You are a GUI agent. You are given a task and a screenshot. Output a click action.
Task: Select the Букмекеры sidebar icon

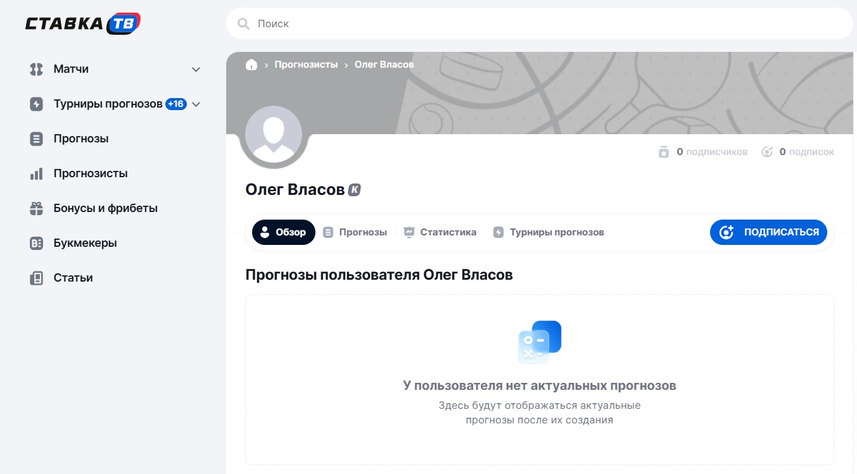[x=35, y=242]
